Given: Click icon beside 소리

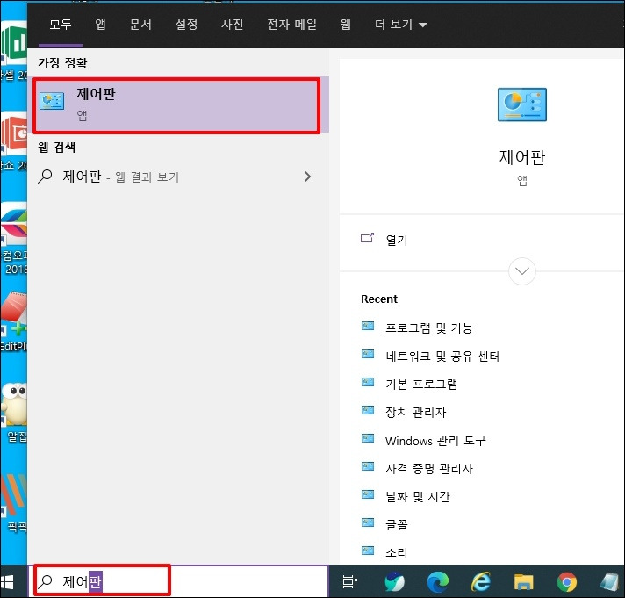Looking at the screenshot, I should click(368, 551).
